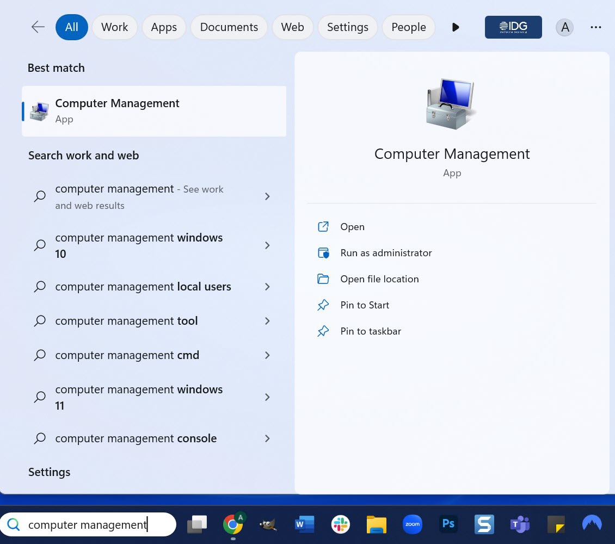Click the taskbar search box text field
The height and width of the screenshot is (544, 615).
pyautogui.click(x=88, y=524)
